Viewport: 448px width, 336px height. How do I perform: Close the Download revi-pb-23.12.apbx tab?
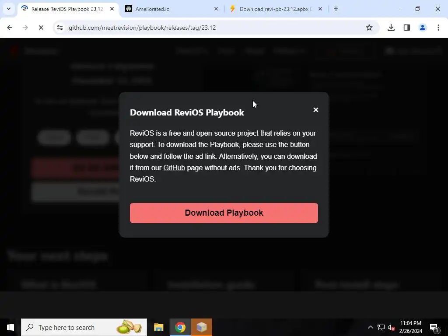[x=320, y=9]
